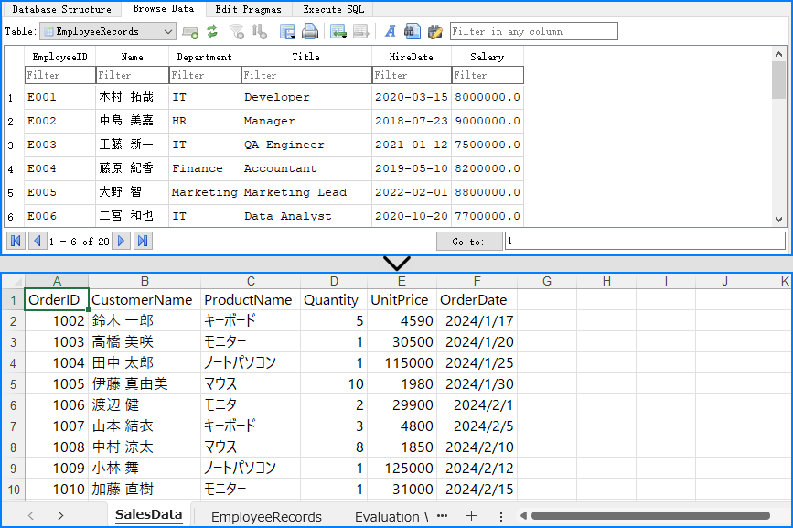Click scroll-down arrow in database table view
The image size is (793, 528).
[x=779, y=220]
